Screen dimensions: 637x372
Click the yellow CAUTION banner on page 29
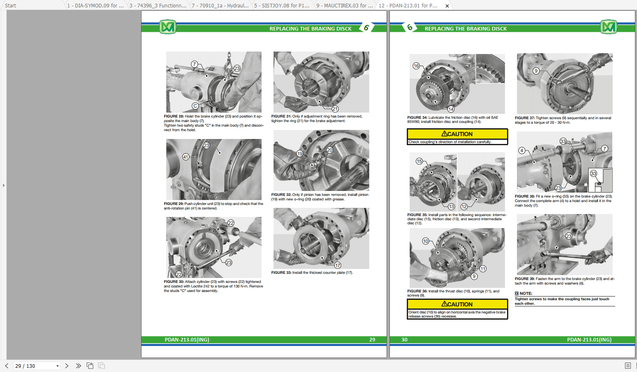pyautogui.click(x=457, y=134)
